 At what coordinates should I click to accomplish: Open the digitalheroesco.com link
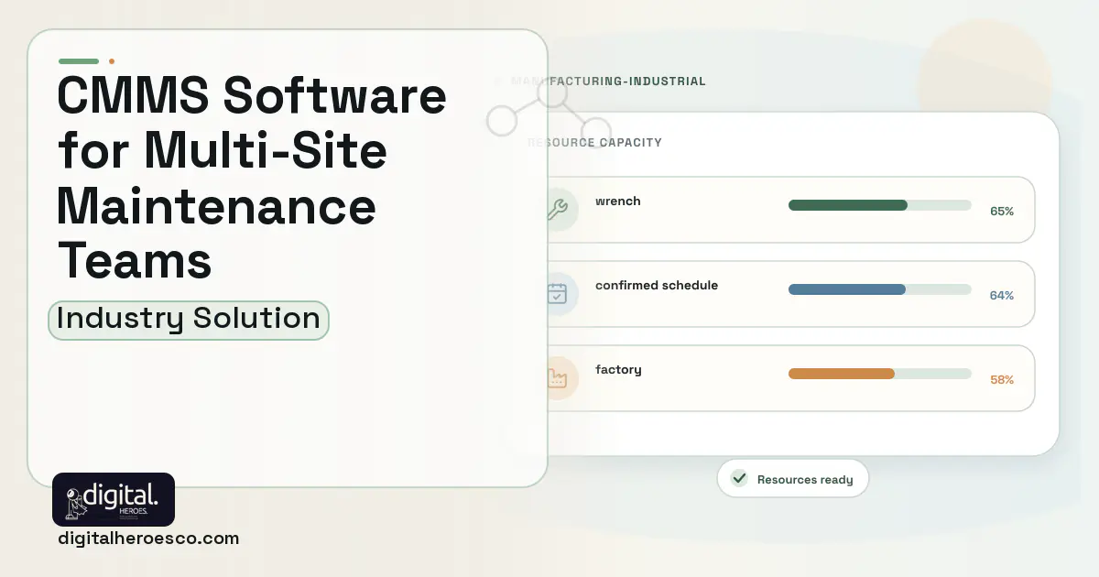(x=148, y=539)
